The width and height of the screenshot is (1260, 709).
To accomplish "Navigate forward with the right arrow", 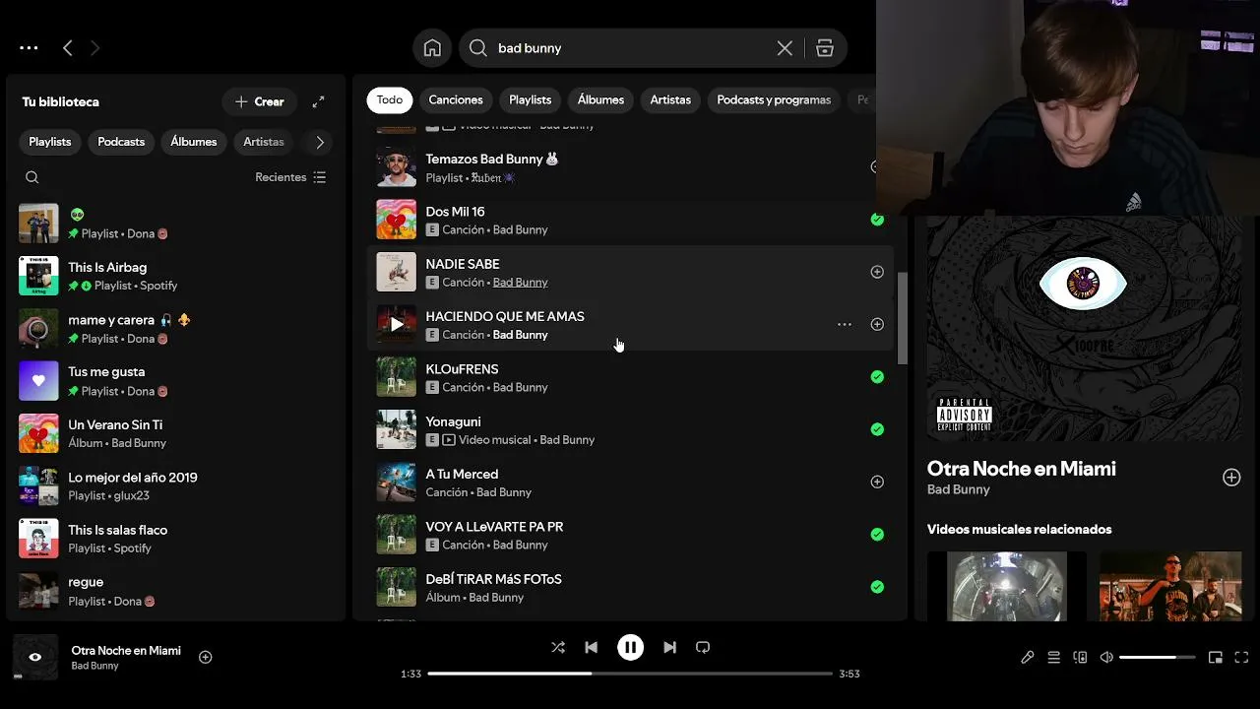I will pyautogui.click(x=94, y=48).
